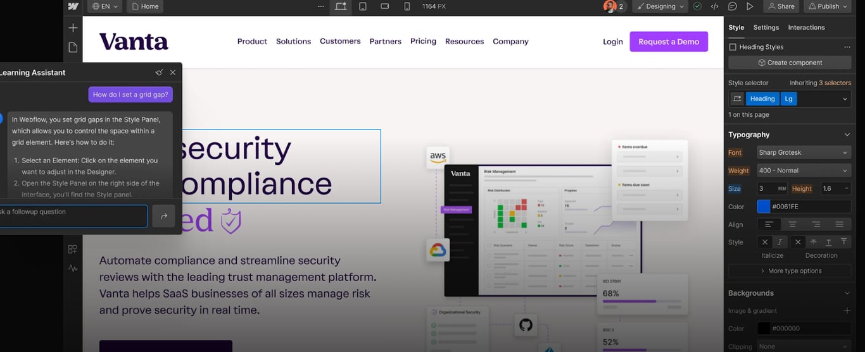The image size is (865, 352).
Task: Expand the style selector dropdown
Action: click(844, 99)
